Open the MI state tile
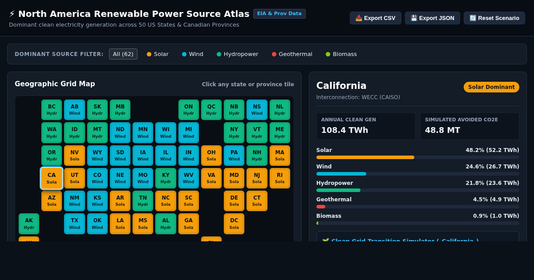This screenshot has height=280, width=534. [189, 132]
